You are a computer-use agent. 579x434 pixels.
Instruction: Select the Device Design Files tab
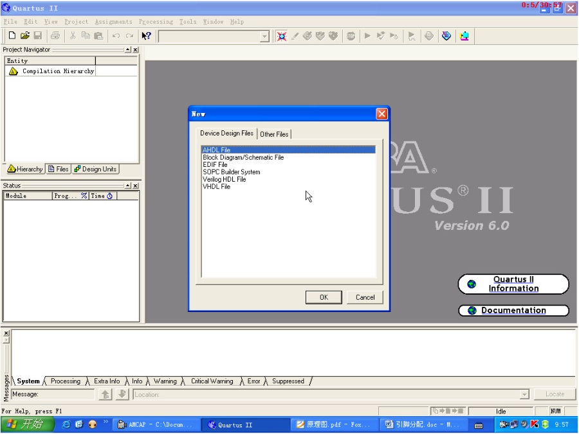tap(226, 134)
